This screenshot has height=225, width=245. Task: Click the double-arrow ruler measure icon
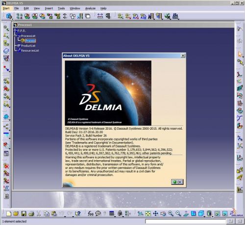click(100, 16)
